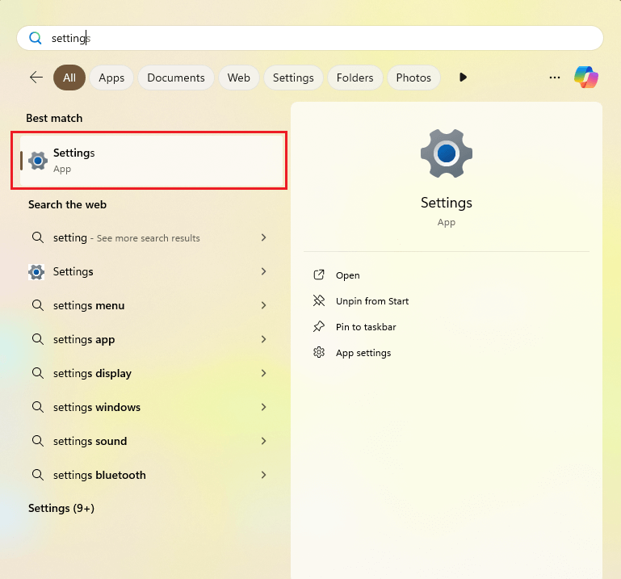Go back using the left arrow

click(x=36, y=78)
